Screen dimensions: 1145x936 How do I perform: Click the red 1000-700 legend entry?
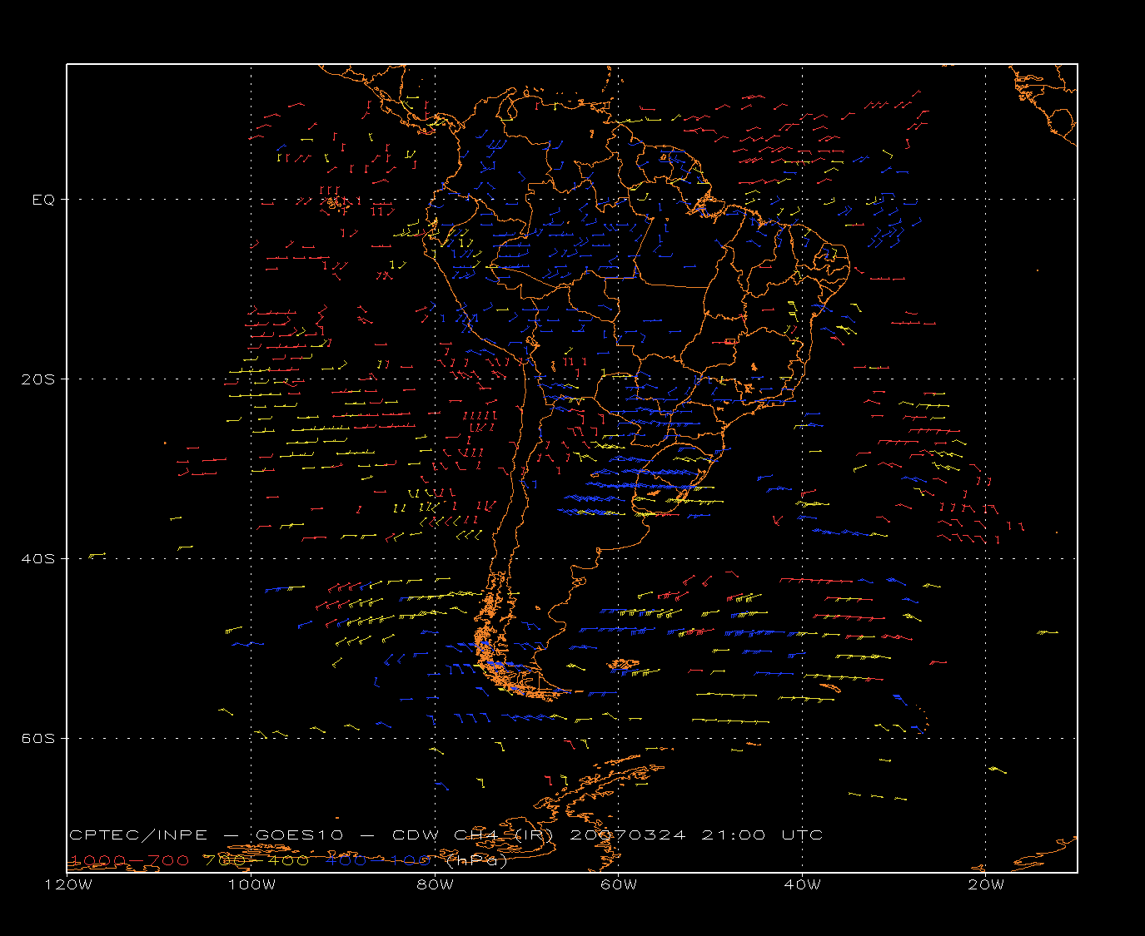pos(129,860)
